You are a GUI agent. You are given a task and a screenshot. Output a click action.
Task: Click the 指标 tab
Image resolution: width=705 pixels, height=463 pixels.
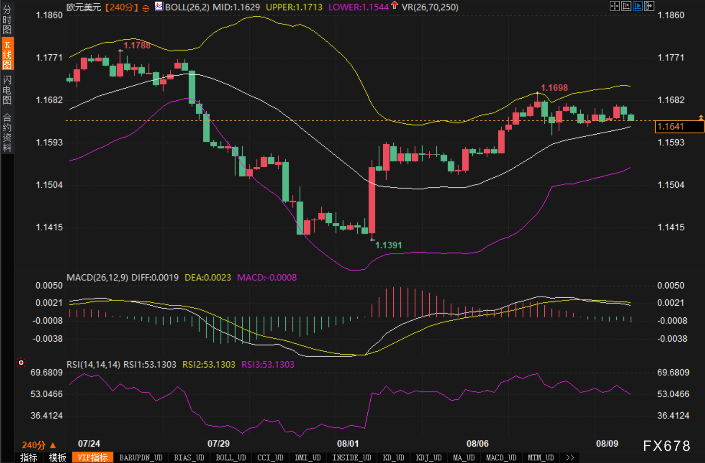coord(29,458)
